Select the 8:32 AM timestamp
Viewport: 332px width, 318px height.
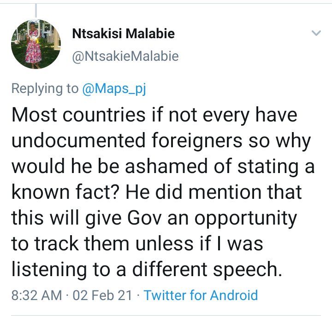[x=36, y=295]
